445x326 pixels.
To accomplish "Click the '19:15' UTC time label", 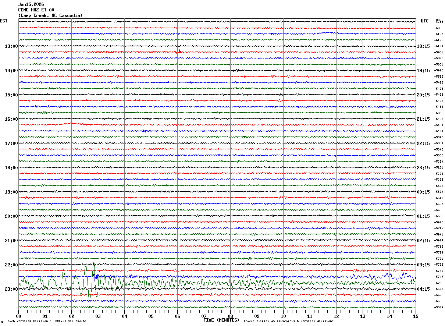I will 423,71.
